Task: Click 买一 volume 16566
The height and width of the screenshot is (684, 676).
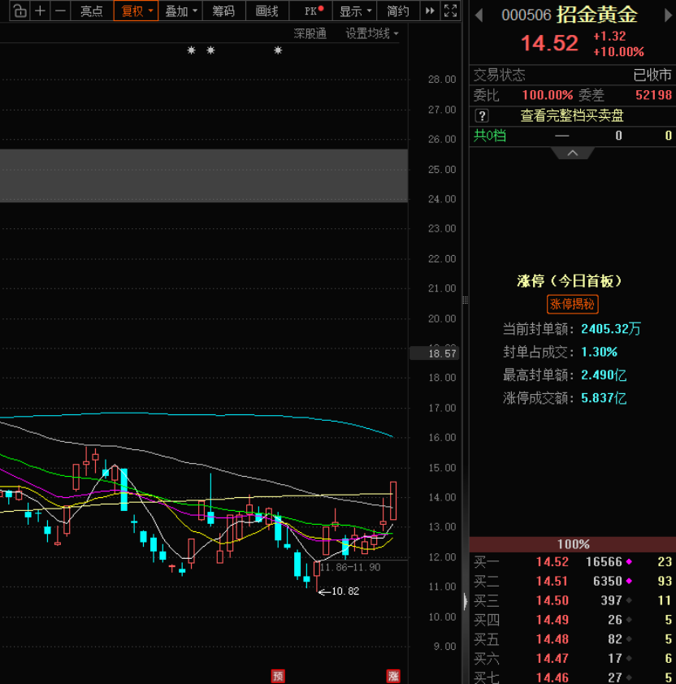Action: [604, 562]
